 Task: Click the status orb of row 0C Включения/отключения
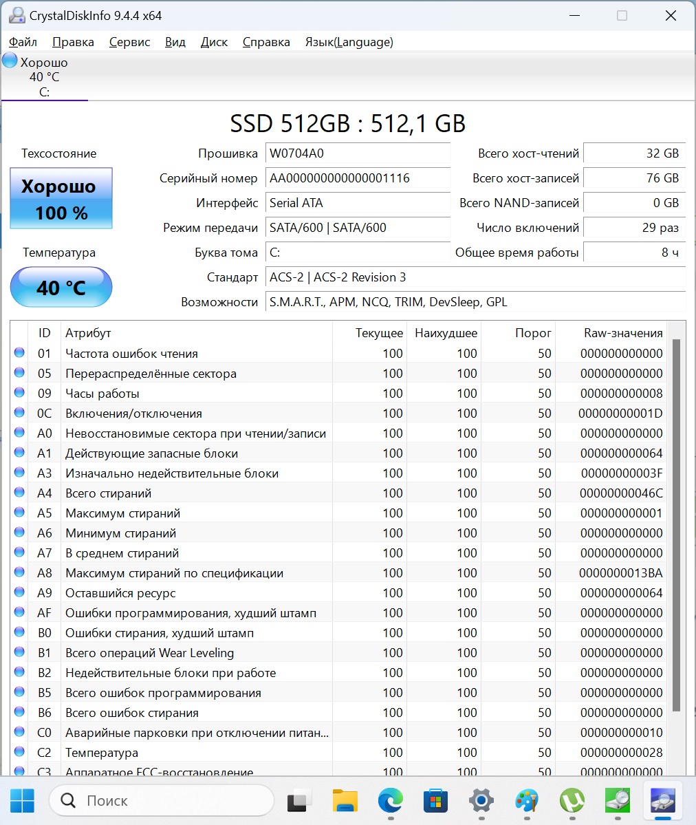coord(19,413)
